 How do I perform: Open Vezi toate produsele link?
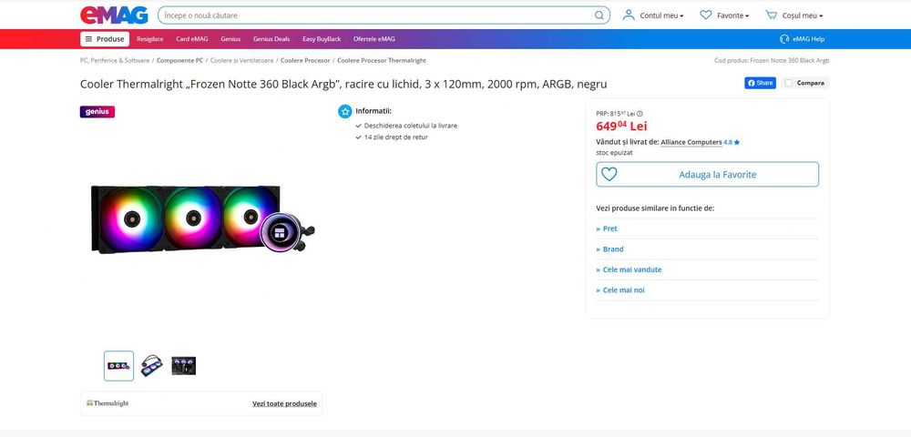(x=284, y=403)
